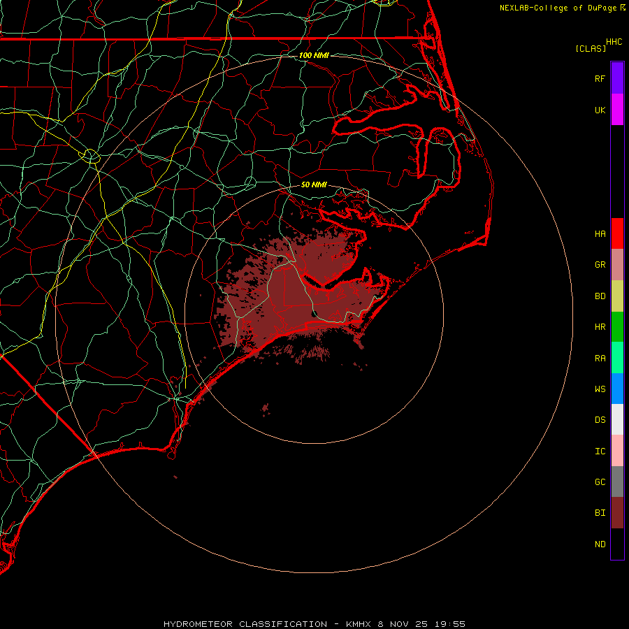The height and width of the screenshot is (629, 629).
Task: Select the BD yellow legend swatch
Action: [617, 296]
